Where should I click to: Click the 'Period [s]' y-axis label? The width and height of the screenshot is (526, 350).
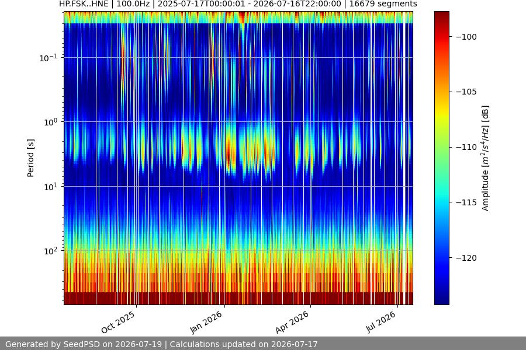(x=30, y=158)
